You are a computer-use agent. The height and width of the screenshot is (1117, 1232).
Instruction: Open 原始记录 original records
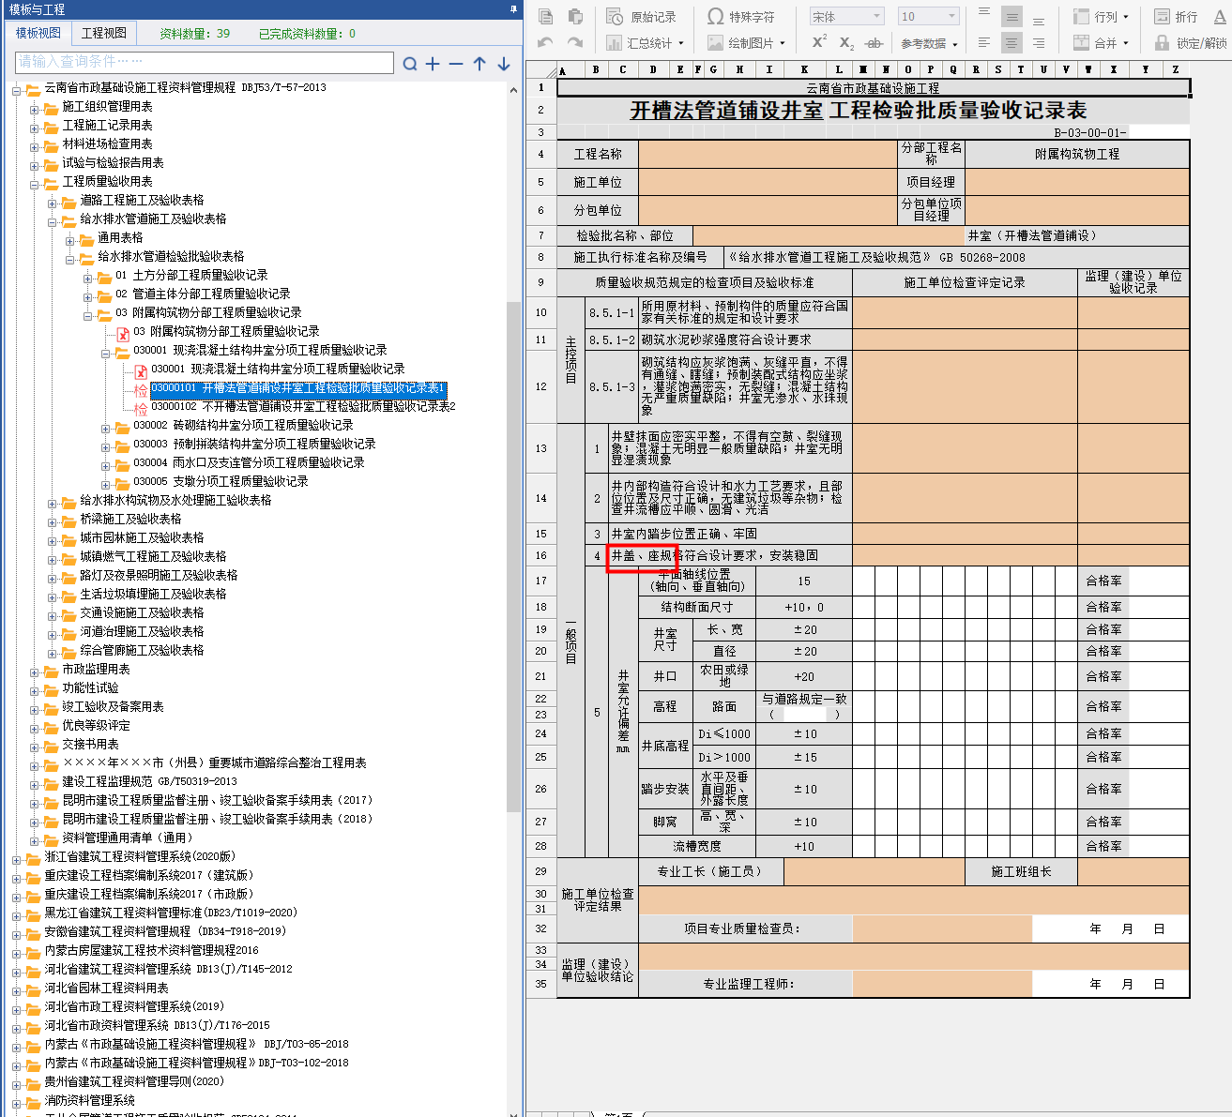pyautogui.click(x=642, y=17)
